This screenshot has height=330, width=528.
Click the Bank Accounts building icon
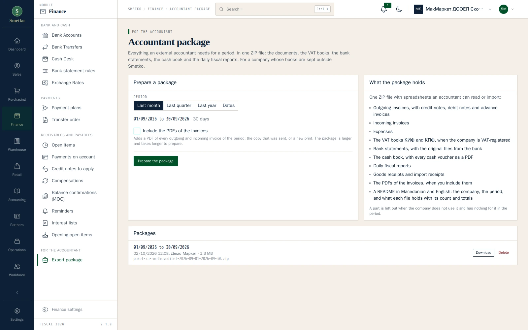coord(45,35)
